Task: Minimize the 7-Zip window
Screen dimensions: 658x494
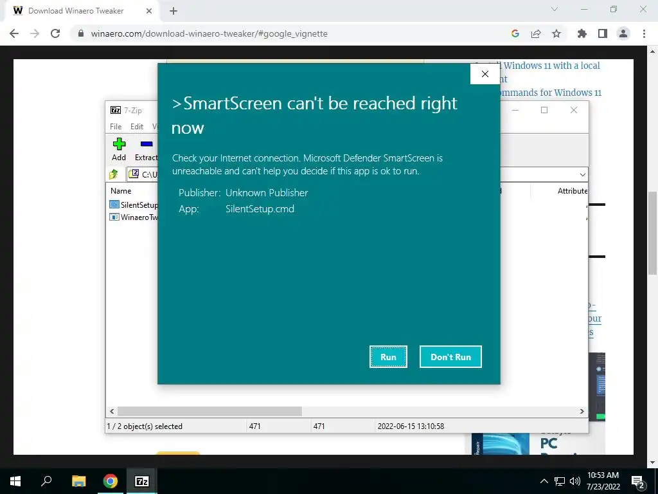Action: [515, 110]
